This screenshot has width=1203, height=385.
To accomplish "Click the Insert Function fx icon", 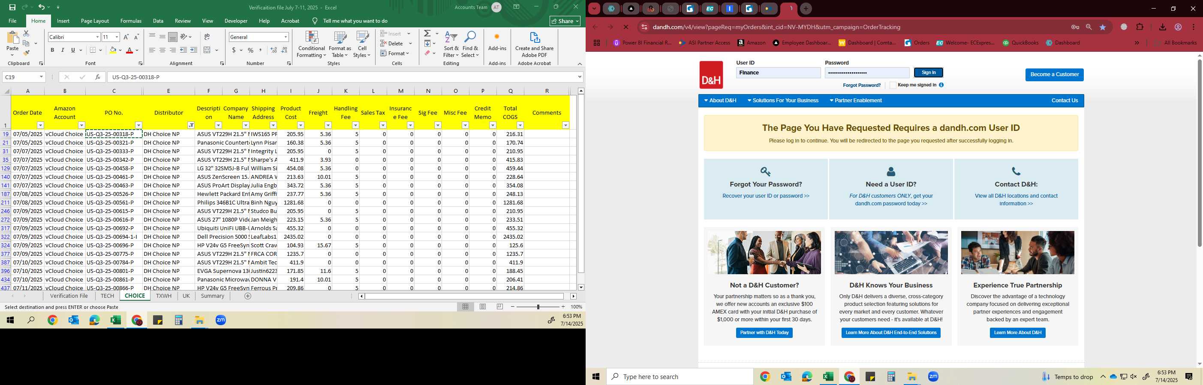I will coord(98,77).
